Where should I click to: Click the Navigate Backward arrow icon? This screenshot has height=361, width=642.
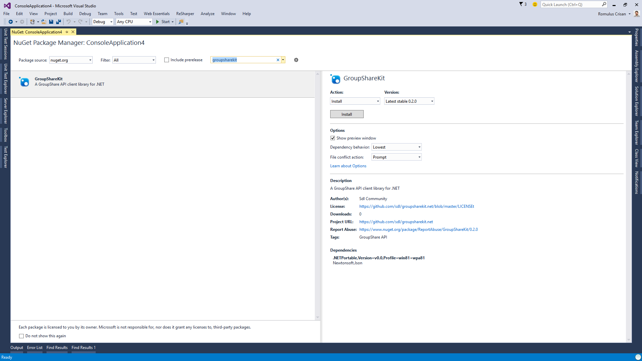(11, 22)
